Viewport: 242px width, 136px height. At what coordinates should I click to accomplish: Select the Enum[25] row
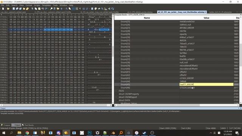point(177,22)
